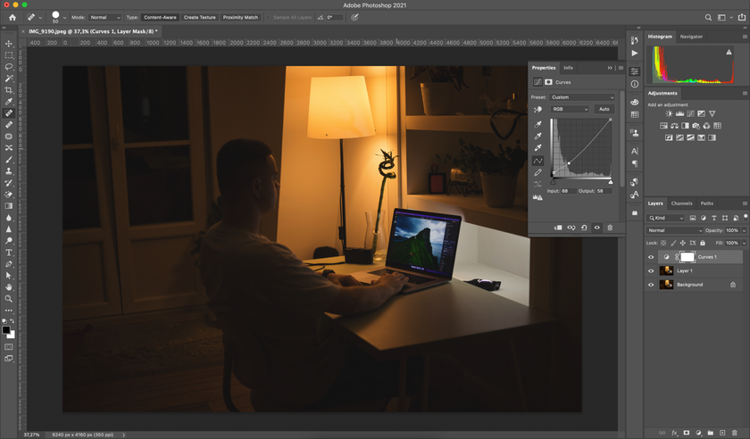Screen dimensions: 750x439
Task: Select the Gradient tool
Action: [9, 205]
